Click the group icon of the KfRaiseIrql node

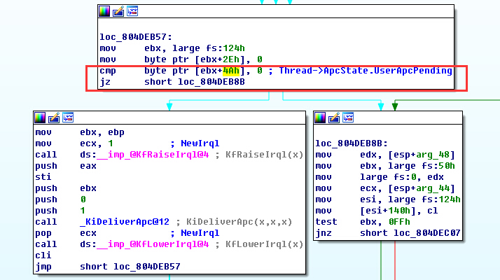point(68,118)
